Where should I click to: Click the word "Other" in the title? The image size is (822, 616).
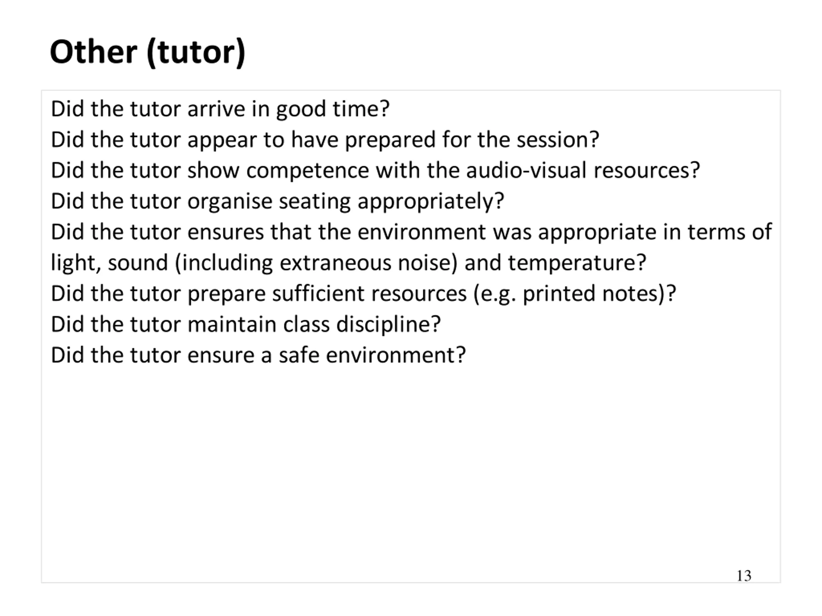[x=94, y=52]
